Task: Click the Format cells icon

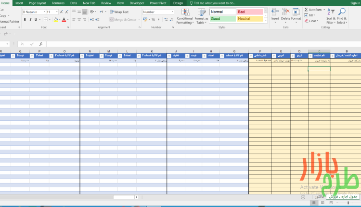Action: coord(296,12)
